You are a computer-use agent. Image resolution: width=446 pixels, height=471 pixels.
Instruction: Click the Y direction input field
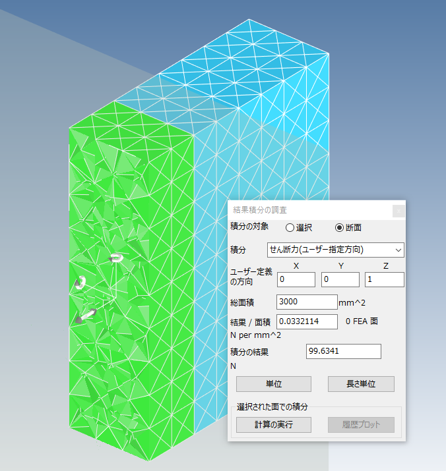(340, 280)
